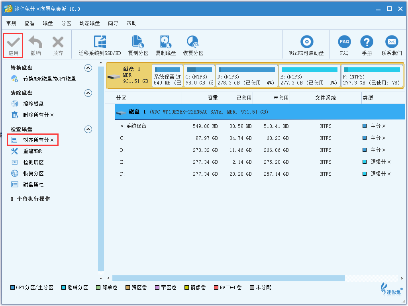Open the 向导 menu
This screenshot has width=408, height=306.
click(113, 24)
